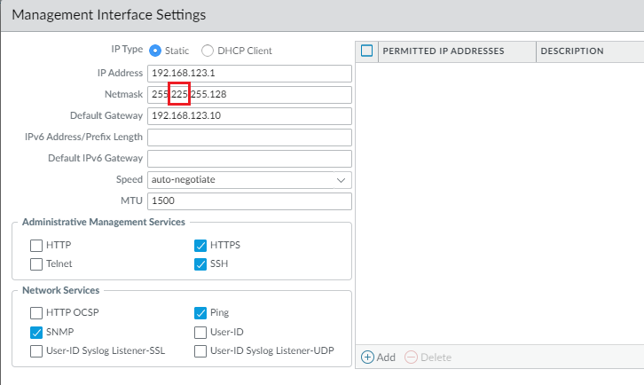Open the Speed auto-negotiate dropdown

click(x=249, y=180)
